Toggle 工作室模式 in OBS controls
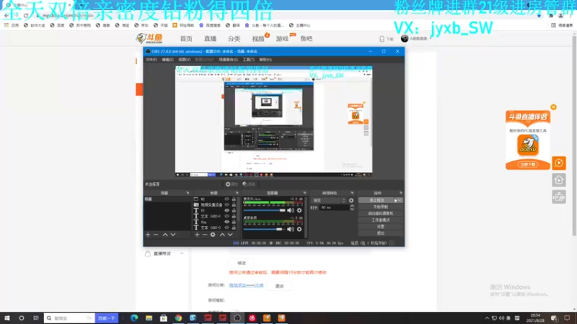The width and height of the screenshot is (577, 324). pyautogui.click(x=380, y=220)
